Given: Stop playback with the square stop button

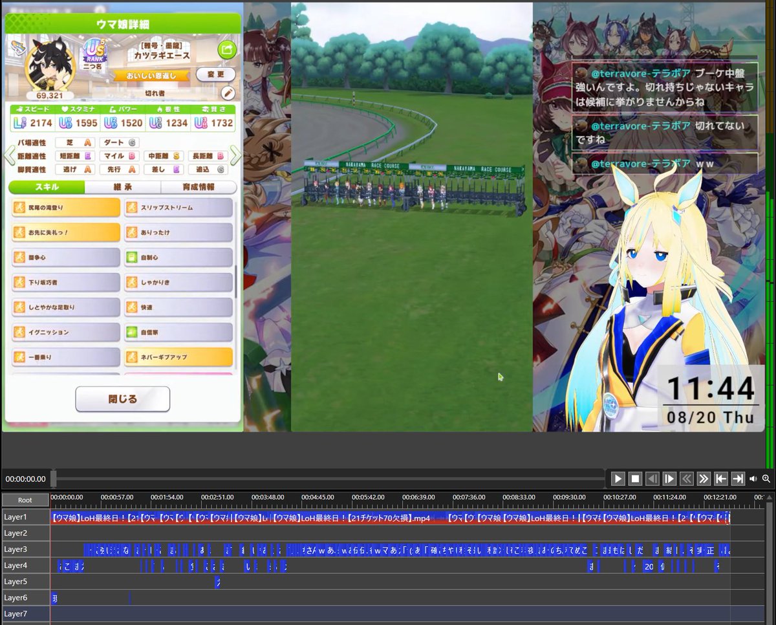Looking at the screenshot, I should [635, 479].
